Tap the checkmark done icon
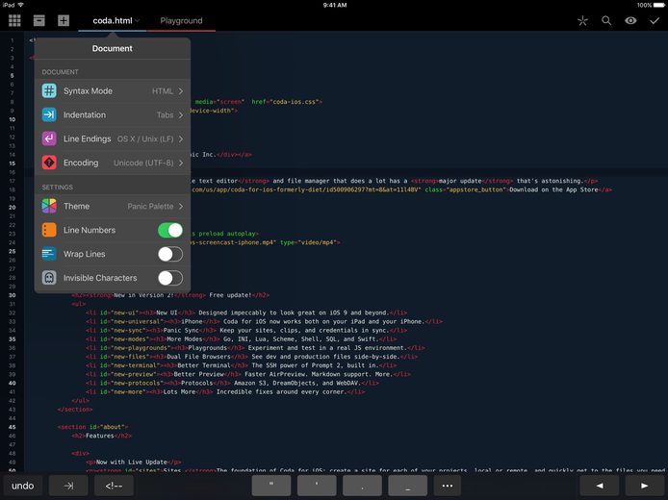The image size is (668, 500). pos(655,20)
